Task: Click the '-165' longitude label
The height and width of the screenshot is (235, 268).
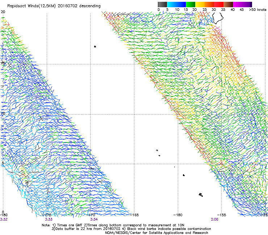Action: point(134,215)
